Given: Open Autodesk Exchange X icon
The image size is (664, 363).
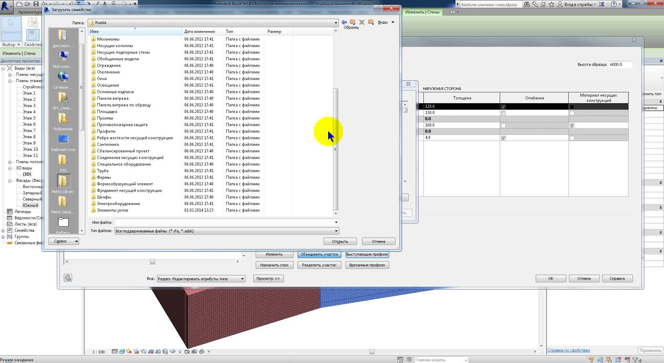Looking at the screenshot, I should [x=602, y=5].
